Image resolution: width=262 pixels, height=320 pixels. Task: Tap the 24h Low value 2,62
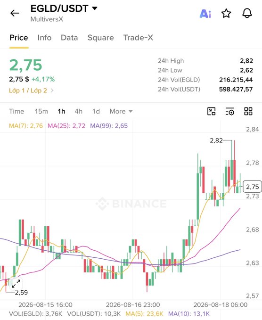point(246,70)
